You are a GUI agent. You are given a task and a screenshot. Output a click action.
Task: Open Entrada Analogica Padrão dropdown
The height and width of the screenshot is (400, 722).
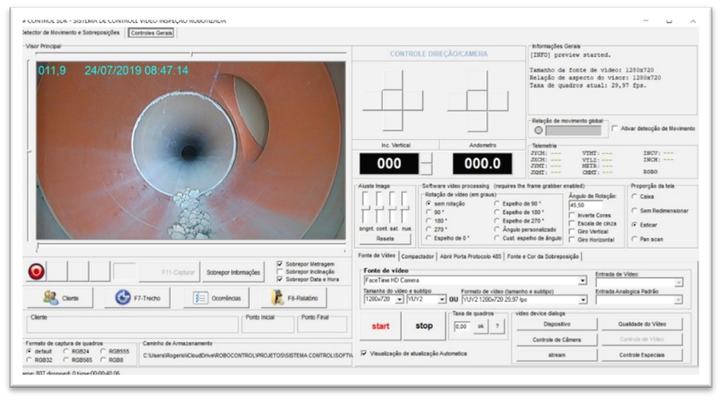pos(678,299)
